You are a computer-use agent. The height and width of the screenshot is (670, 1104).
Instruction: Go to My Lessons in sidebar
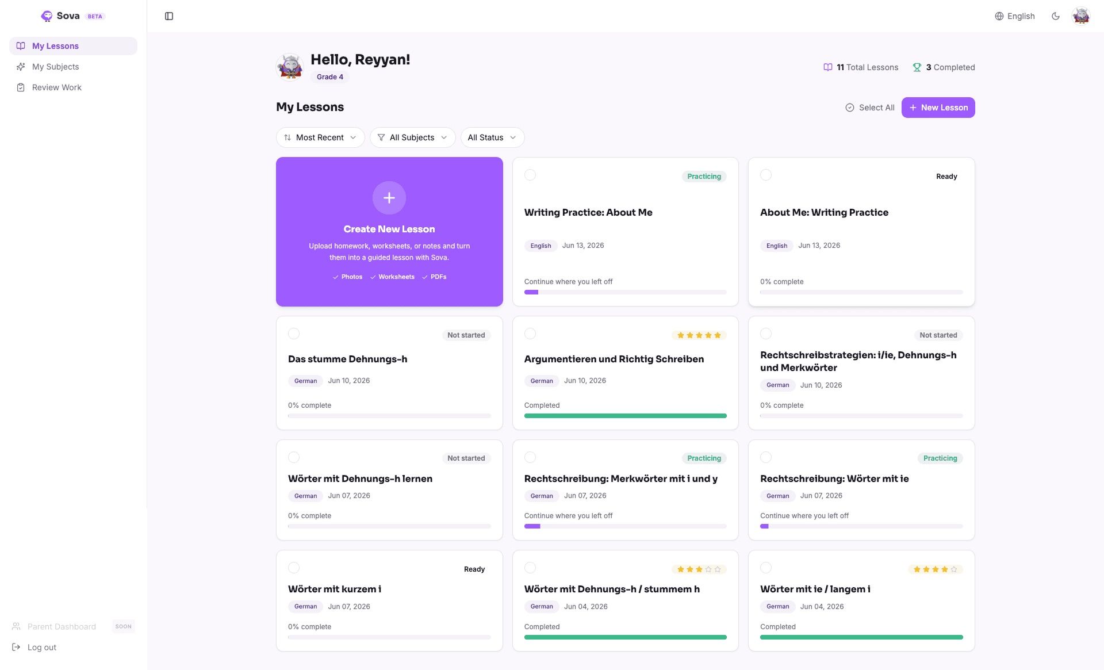pyautogui.click(x=73, y=46)
